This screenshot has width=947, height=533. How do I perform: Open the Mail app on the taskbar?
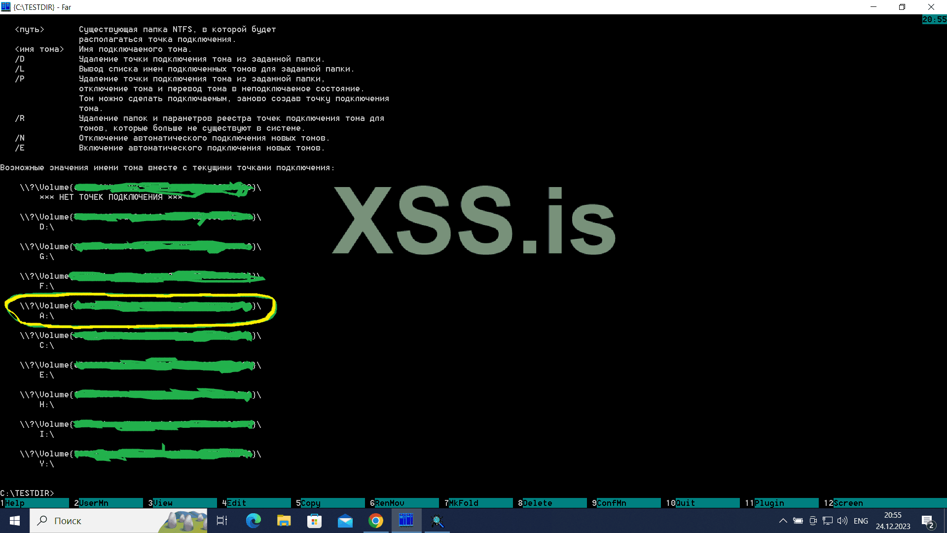click(345, 521)
